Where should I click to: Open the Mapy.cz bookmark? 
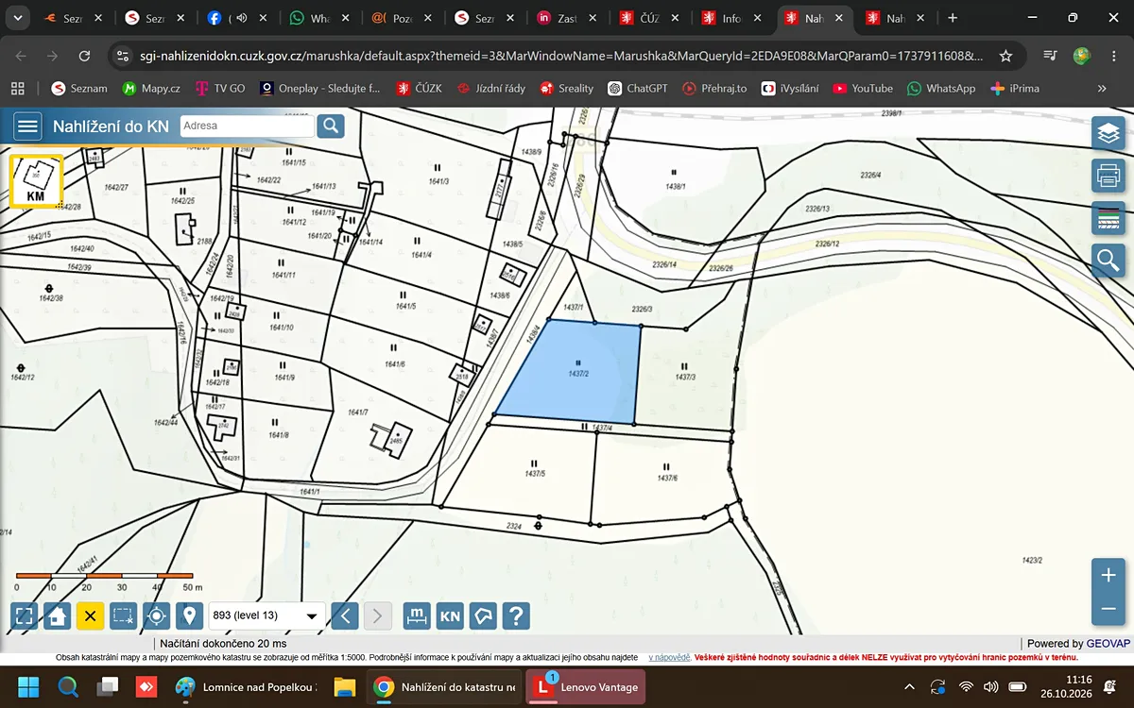(151, 88)
